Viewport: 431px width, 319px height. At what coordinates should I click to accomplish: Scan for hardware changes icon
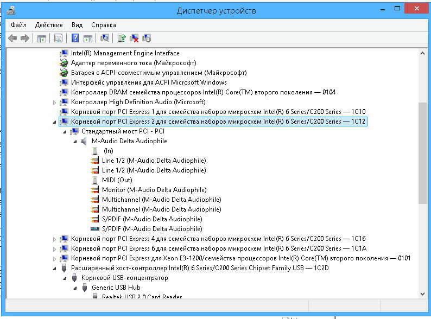[105, 38]
